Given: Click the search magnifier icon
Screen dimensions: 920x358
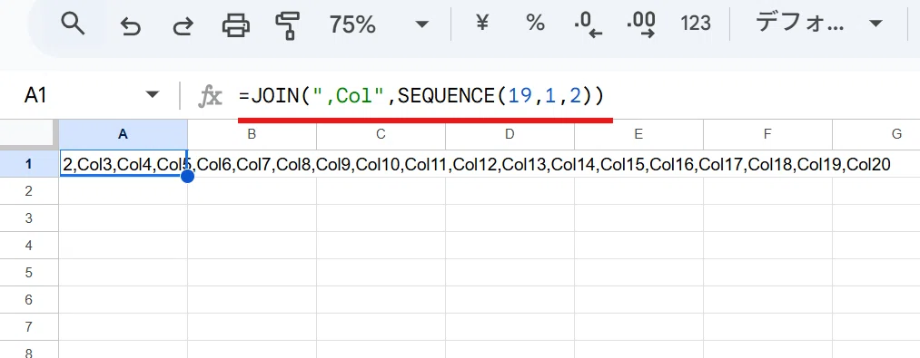Looking at the screenshot, I should pos(74,24).
